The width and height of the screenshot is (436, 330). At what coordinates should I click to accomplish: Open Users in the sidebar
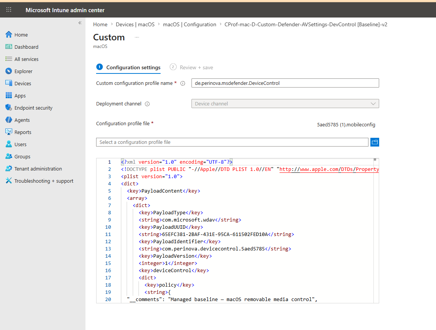click(x=20, y=145)
